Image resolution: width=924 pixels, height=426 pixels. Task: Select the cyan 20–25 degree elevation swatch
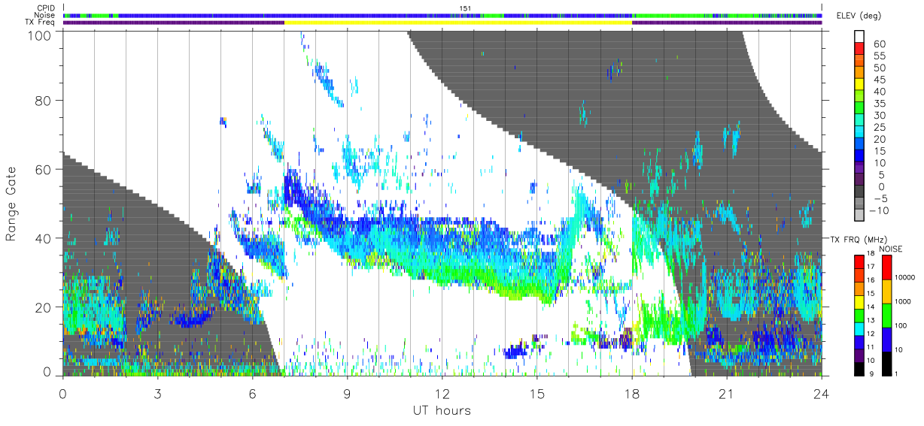[859, 133]
